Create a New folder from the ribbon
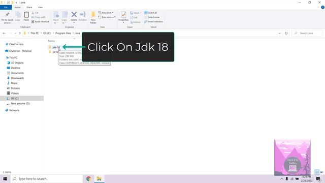The width and height of the screenshot is (325, 183). [93, 17]
